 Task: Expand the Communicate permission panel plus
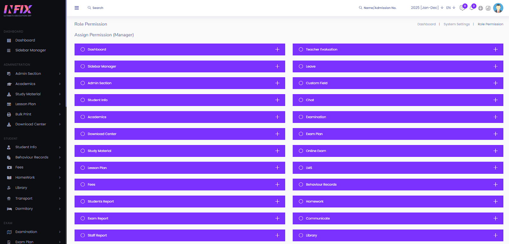click(496, 218)
